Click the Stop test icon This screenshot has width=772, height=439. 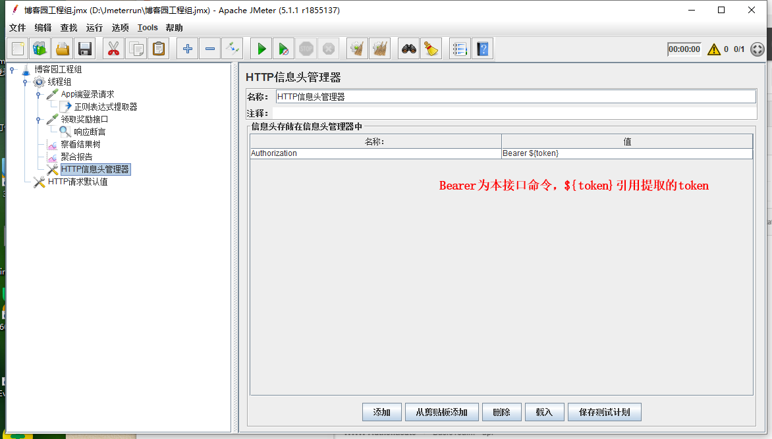306,49
